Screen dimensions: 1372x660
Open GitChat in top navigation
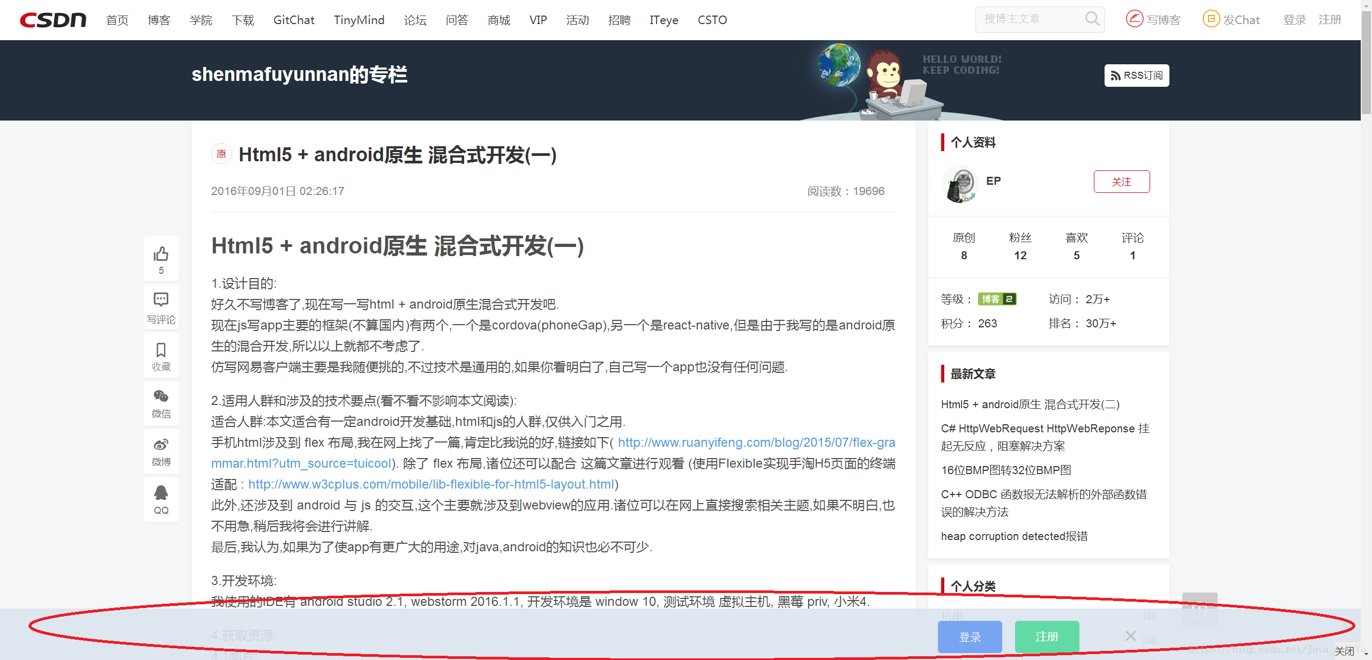click(x=294, y=20)
